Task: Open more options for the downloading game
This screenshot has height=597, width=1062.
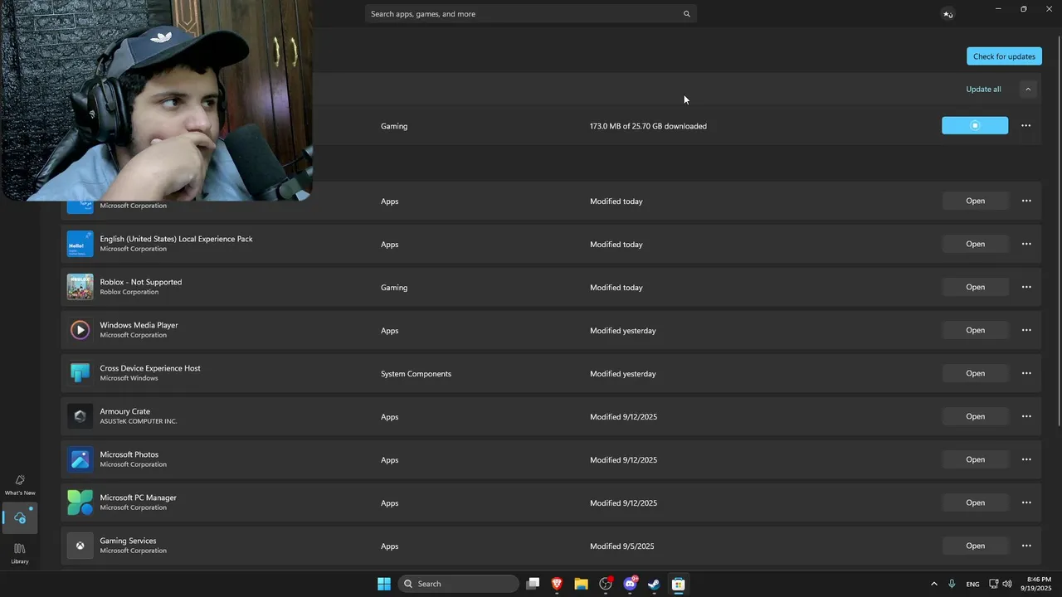Action: coord(1026,125)
